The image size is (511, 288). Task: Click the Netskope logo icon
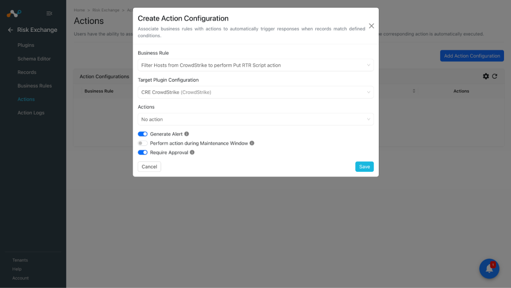(14, 13)
